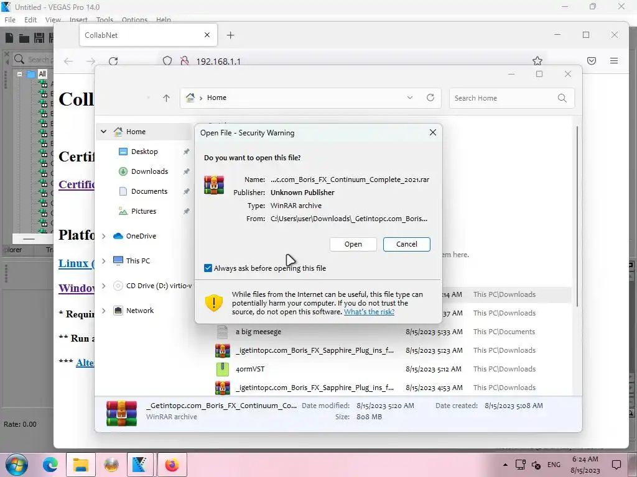637x477 pixels.
Task: Open the address bar history dropdown
Action: (410, 98)
